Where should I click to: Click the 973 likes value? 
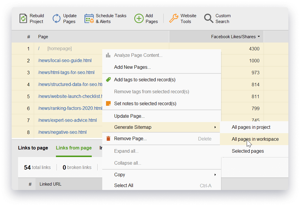click(255, 73)
